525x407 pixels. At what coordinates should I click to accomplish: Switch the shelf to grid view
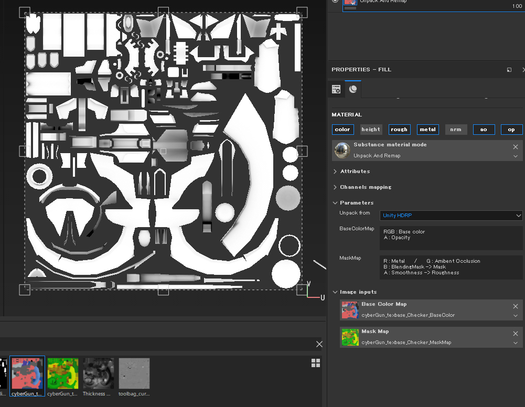(316, 363)
